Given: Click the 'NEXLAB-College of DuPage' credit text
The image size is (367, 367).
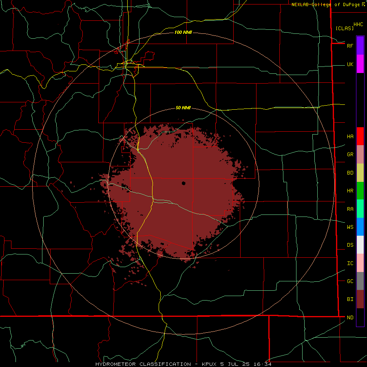Looking at the screenshot, I should click(x=326, y=4).
